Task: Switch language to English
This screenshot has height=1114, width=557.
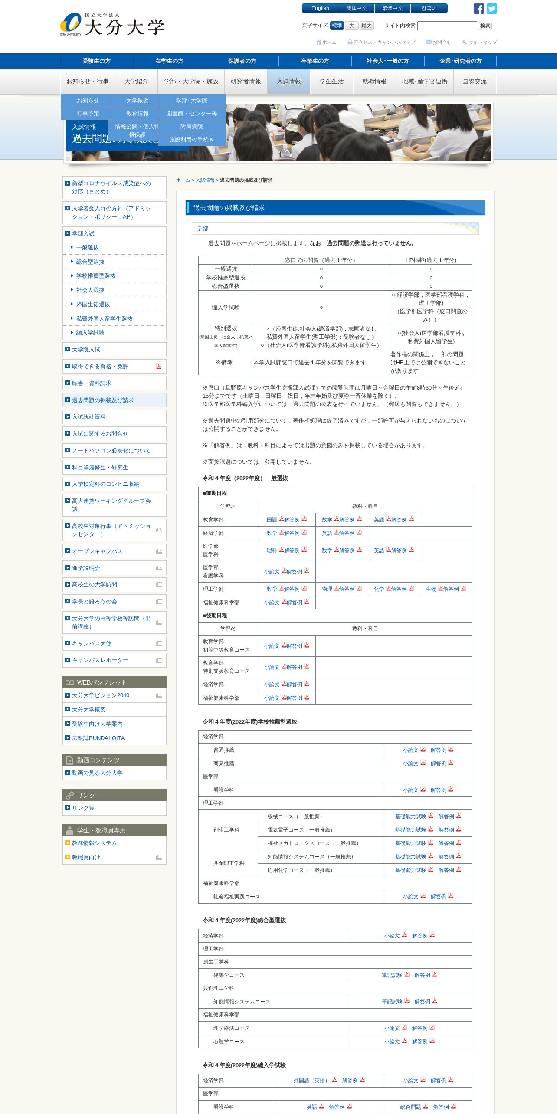Action: 320,8
